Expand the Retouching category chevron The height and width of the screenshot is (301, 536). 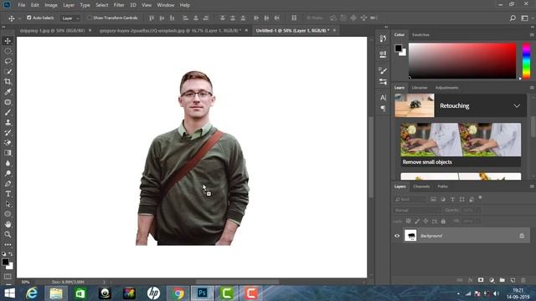click(x=517, y=106)
